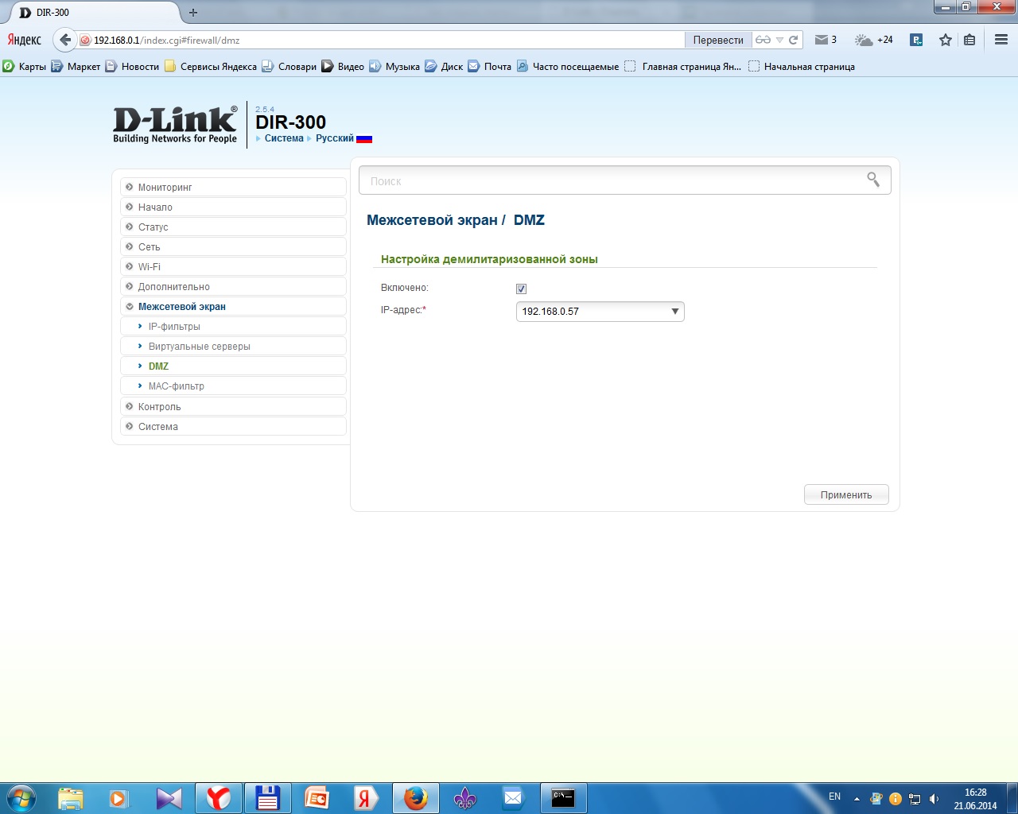Open the mail envelope taskbar app

pos(514,798)
